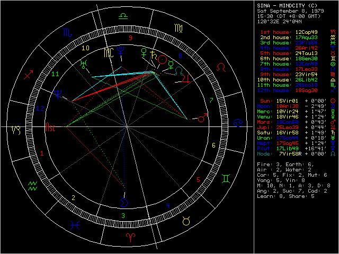
Task: Click the Sun glyph beside the Sun row
Action: [x=333, y=101]
